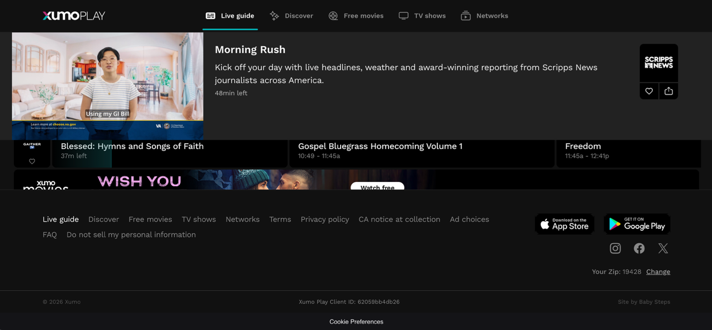This screenshot has width=712, height=330.
Task: Favorite Scripps News with the heart icon
Action: (649, 91)
